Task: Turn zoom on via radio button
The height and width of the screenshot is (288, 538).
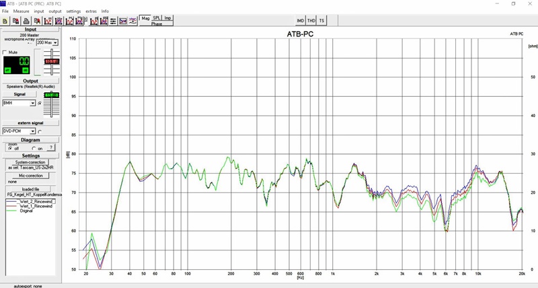Action: (34, 148)
